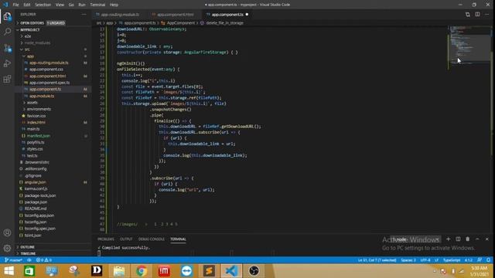495x278 pixels.
Task: Collapse the src folder
Action: coord(27,49)
